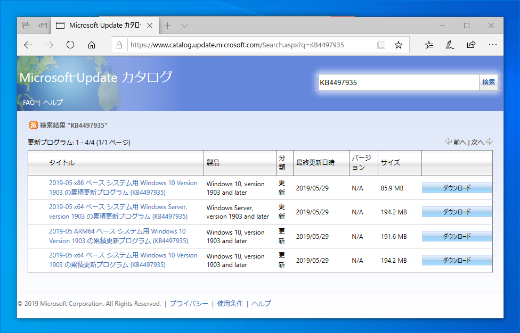The height and width of the screenshot is (333, 520).
Task: Open the FAQ link
Action: click(x=29, y=103)
